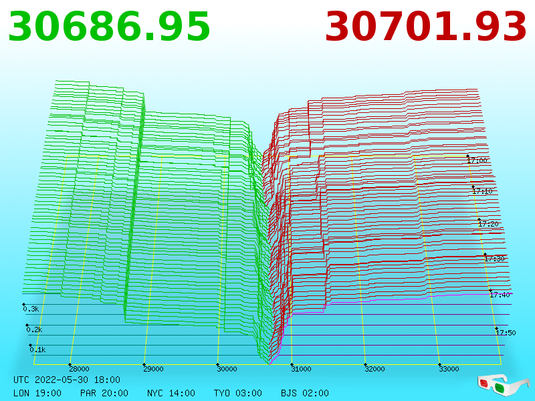The height and width of the screenshot is (401, 535).
Task: Click the 17:20 time axis label
Action: [x=489, y=224]
